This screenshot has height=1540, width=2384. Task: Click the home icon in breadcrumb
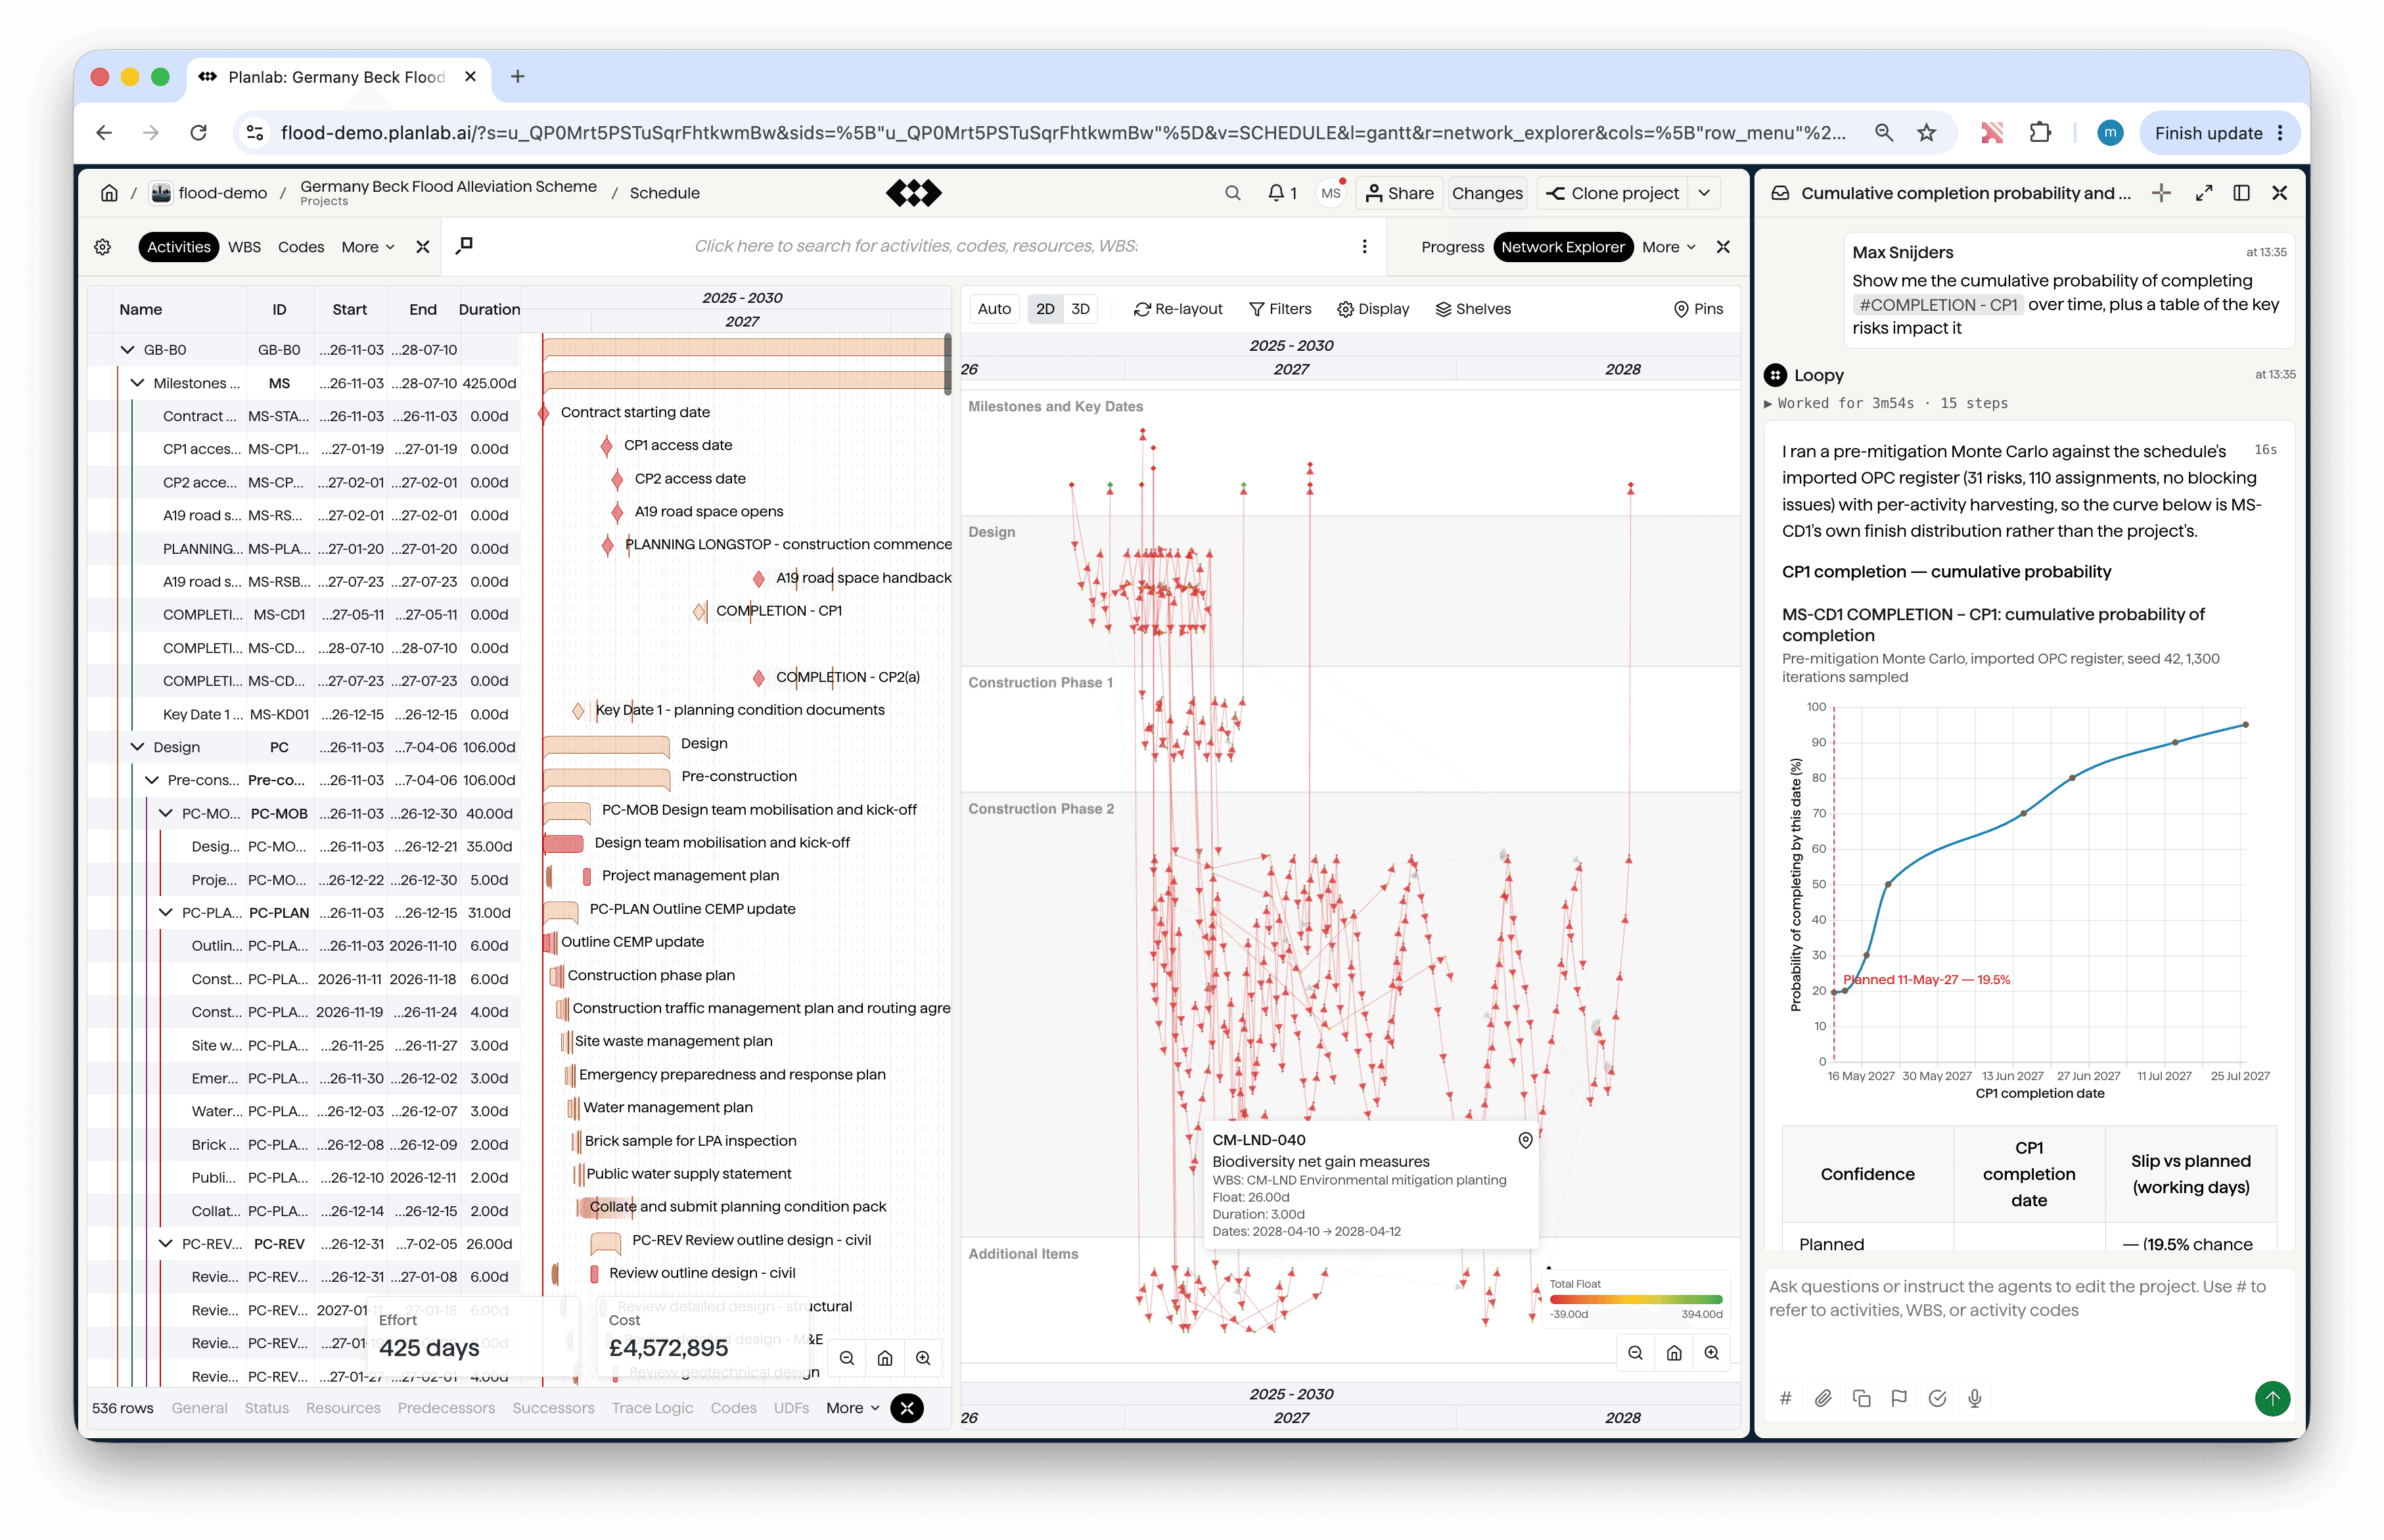(x=110, y=193)
